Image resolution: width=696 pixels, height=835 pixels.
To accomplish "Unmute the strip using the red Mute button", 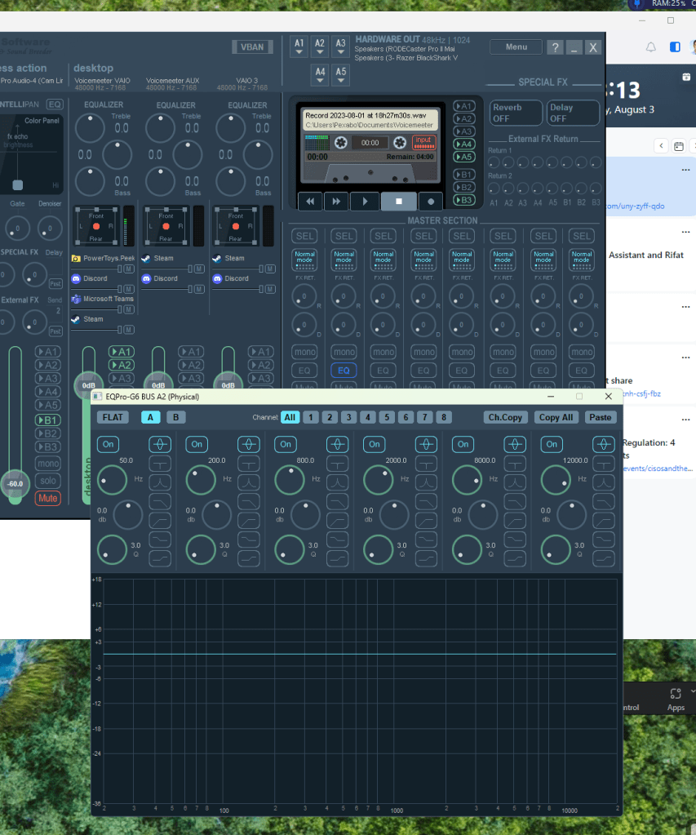I will coord(48,499).
